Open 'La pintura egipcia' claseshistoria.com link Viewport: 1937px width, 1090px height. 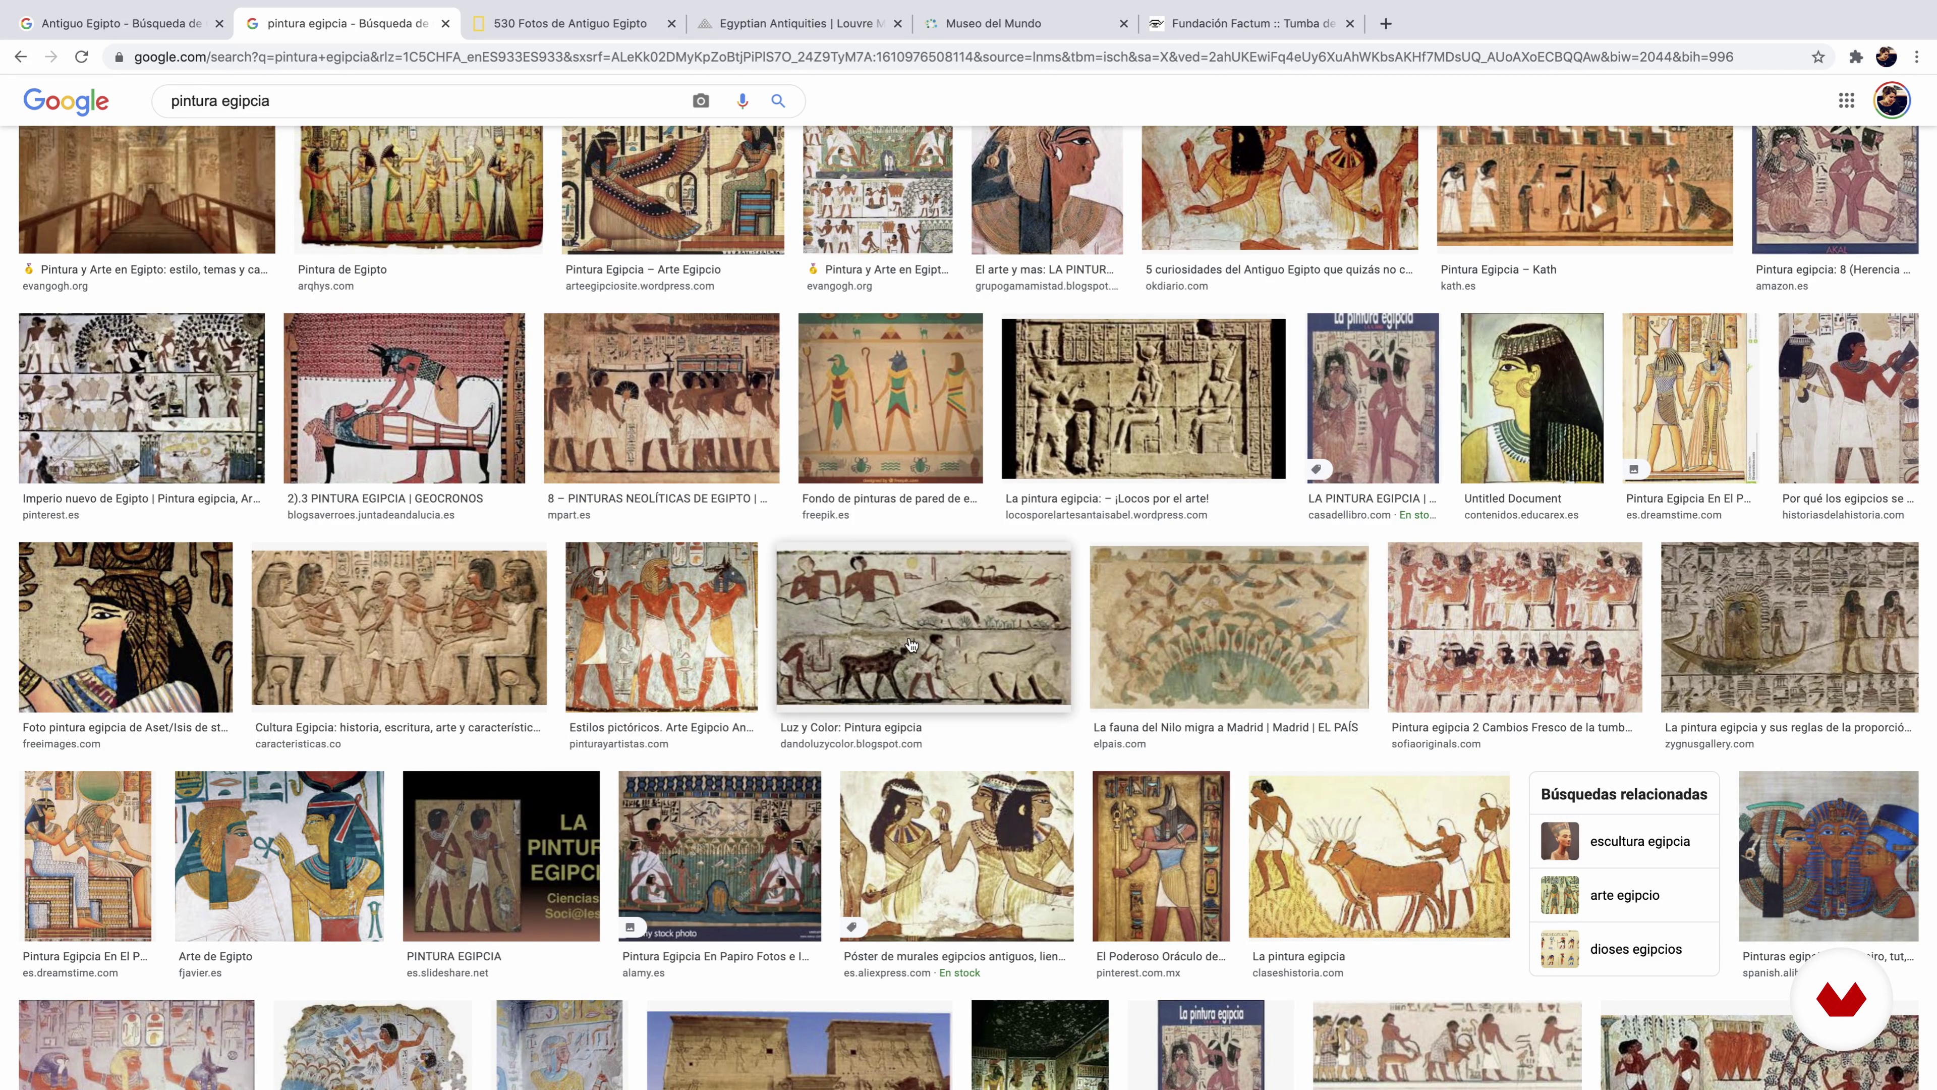tap(1298, 956)
